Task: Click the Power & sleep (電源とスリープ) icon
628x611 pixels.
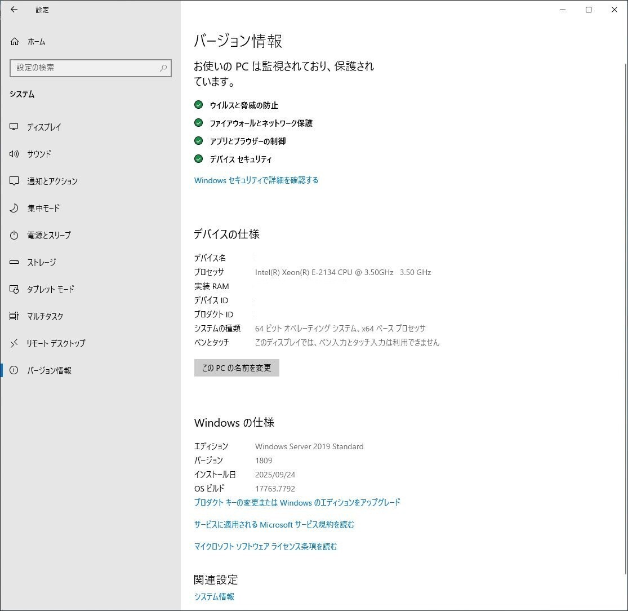Action: point(15,236)
